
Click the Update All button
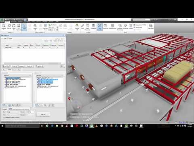[39, 66]
